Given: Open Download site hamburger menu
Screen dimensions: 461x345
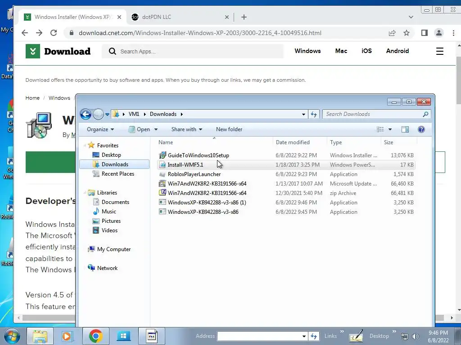Looking at the screenshot, I should pos(439,51).
